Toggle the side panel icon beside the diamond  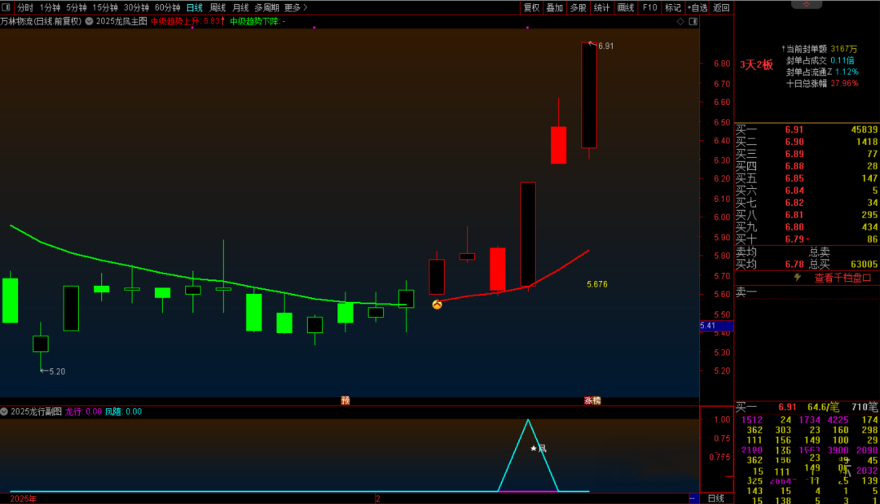pos(692,21)
